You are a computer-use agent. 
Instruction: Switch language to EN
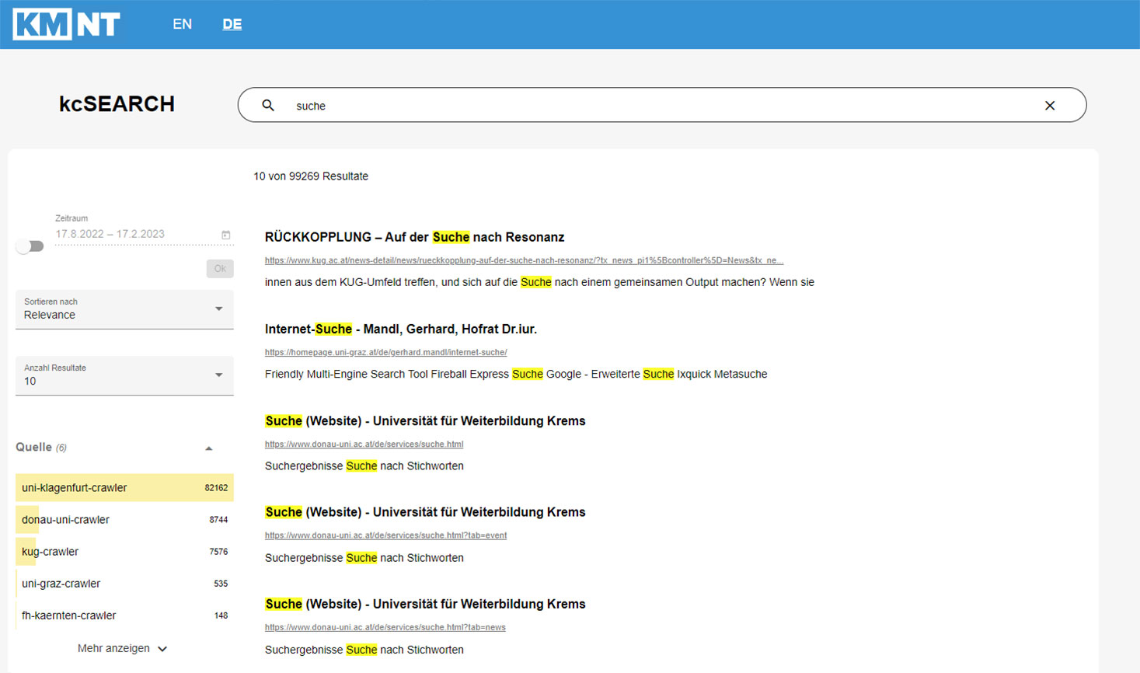183,24
